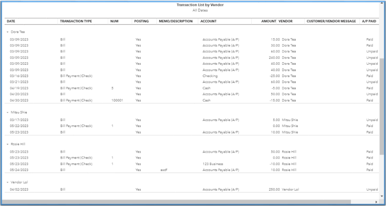Screen dimensions: 386x206
Task: Click the 04/20/2023 date
Action: click(19, 94)
